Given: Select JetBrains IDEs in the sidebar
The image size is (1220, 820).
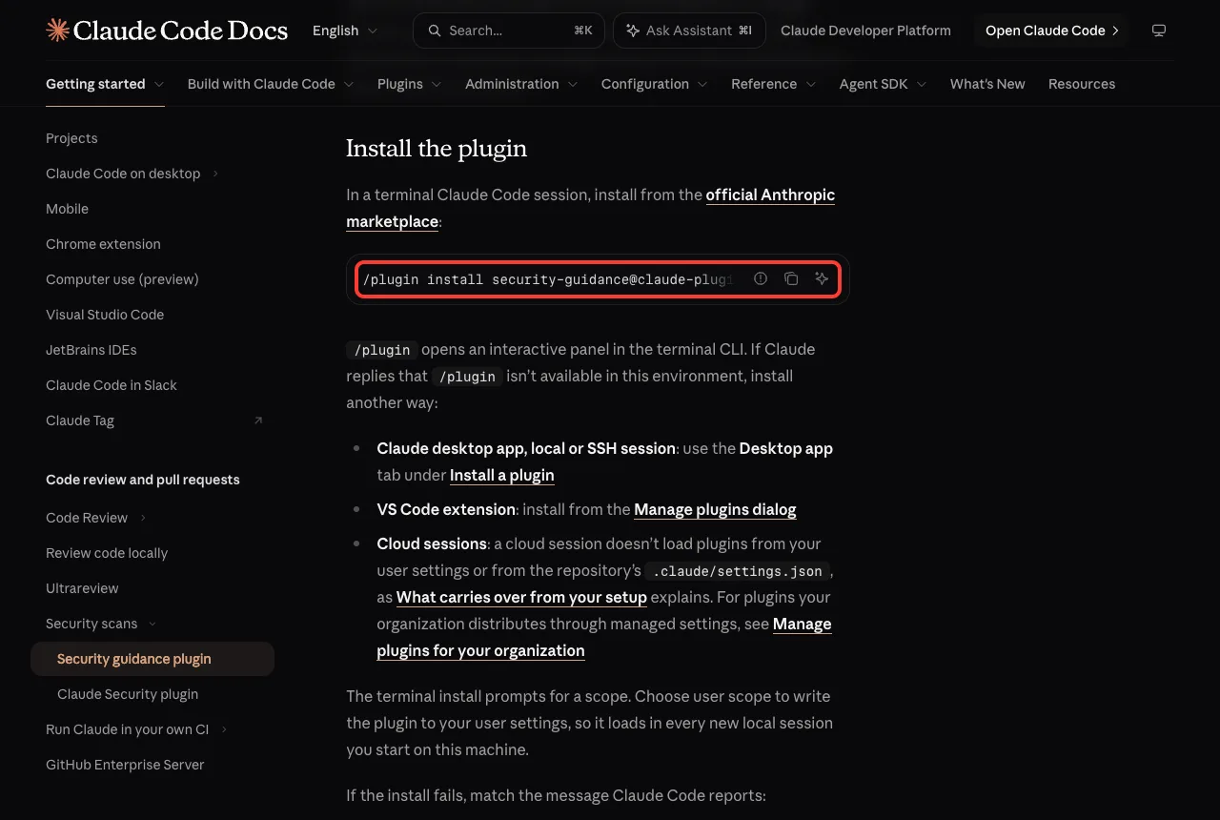Looking at the screenshot, I should point(91,350).
